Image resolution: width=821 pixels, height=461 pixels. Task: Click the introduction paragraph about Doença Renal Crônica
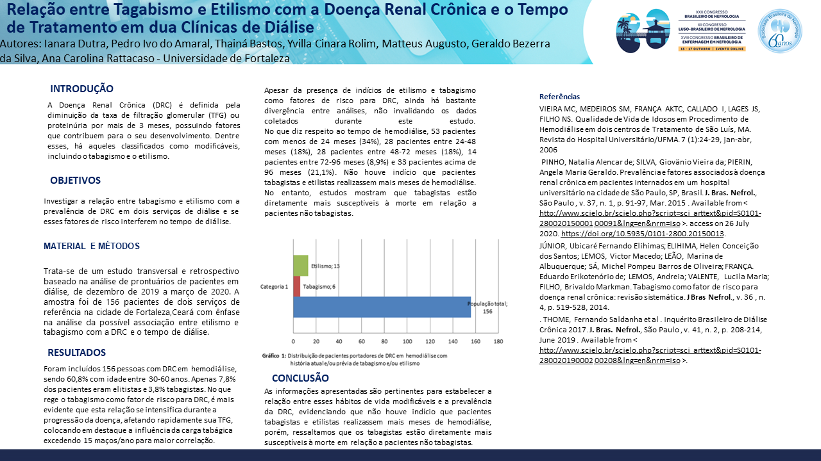(x=144, y=131)
